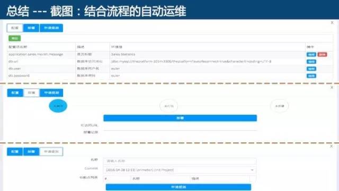339x191 pixels.
Task: Click the green add button above the config table
Action: tap(15, 38)
